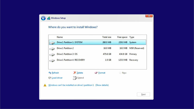194x109 pixels.
Task: Open the Load driver link
Action: coord(57,78)
